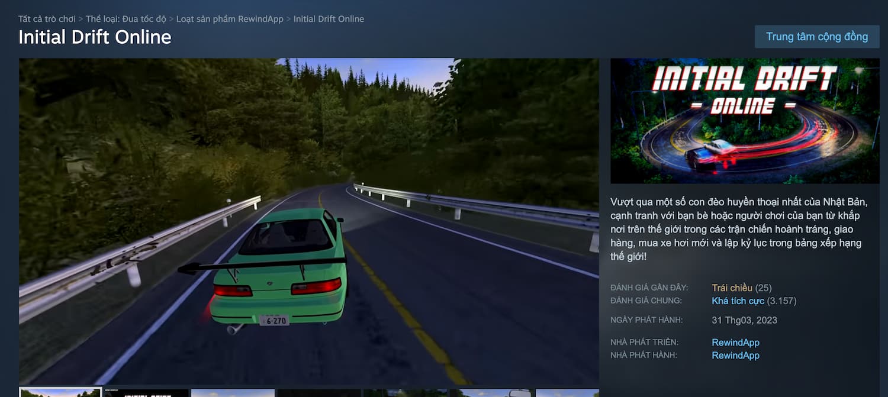
Task: Click the game description paragraph starting Vượt qua
Action: pos(739,230)
